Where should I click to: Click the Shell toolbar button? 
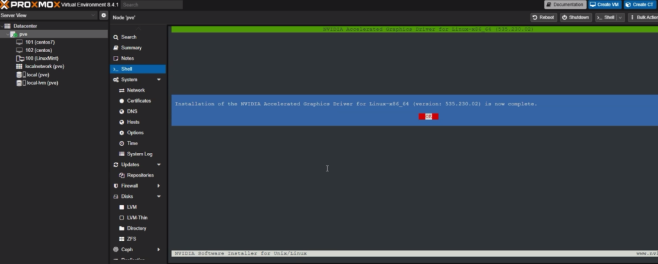tap(605, 17)
